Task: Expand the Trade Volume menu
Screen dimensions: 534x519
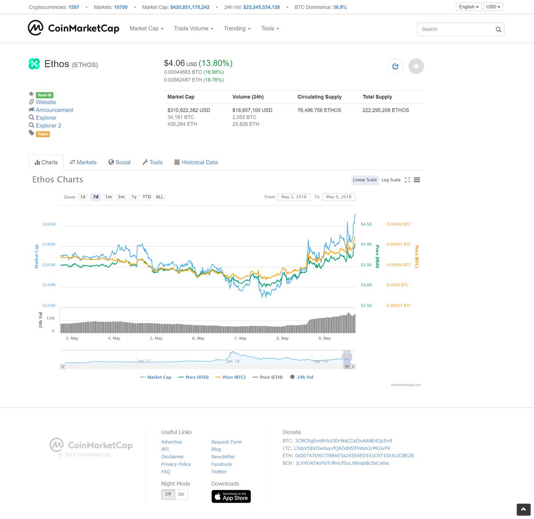Action: click(194, 28)
